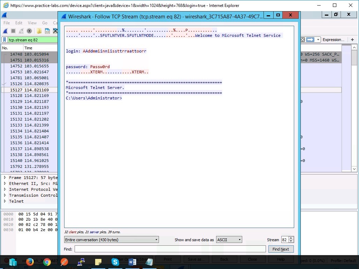Expand the Transmission Control tree node
This screenshot has height=269, width=359.
click(5, 195)
